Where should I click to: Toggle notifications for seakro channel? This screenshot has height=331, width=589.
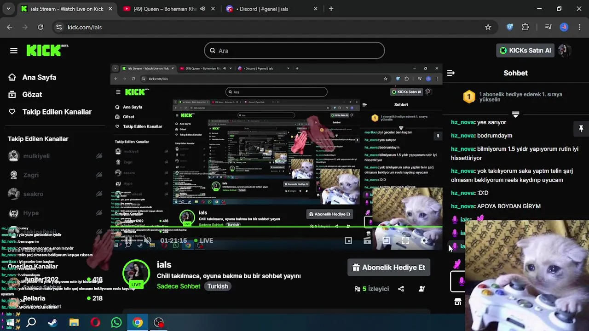(x=99, y=194)
